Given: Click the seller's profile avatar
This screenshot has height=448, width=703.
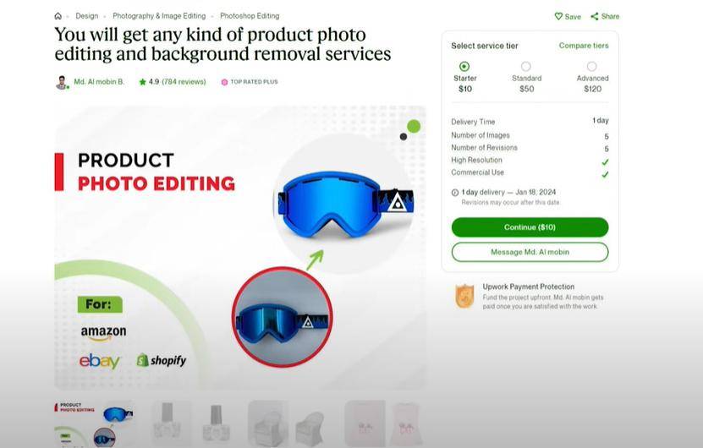Looking at the screenshot, I should (62, 83).
